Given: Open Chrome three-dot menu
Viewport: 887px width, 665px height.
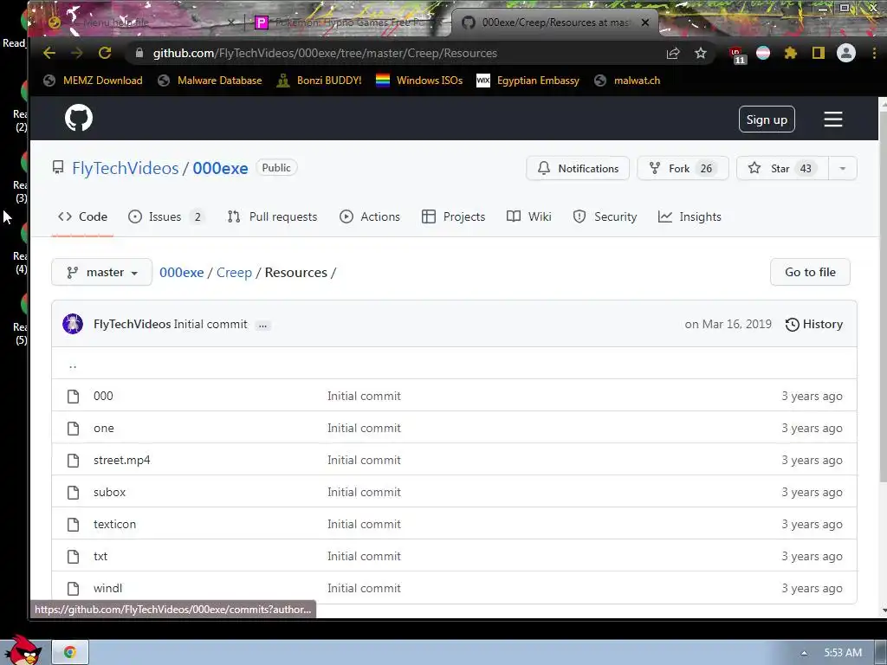Looking at the screenshot, I should tap(875, 53).
